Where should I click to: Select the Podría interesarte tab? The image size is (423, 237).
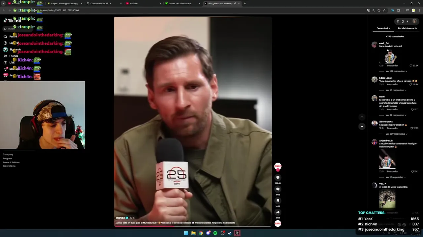point(407,28)
